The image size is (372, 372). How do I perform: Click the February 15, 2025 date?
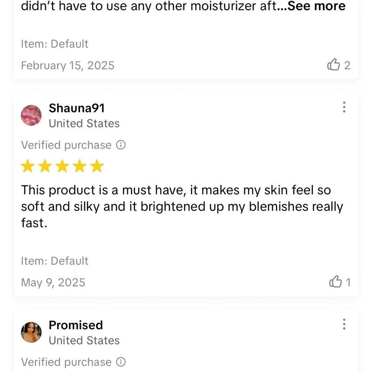pos(67,66)
